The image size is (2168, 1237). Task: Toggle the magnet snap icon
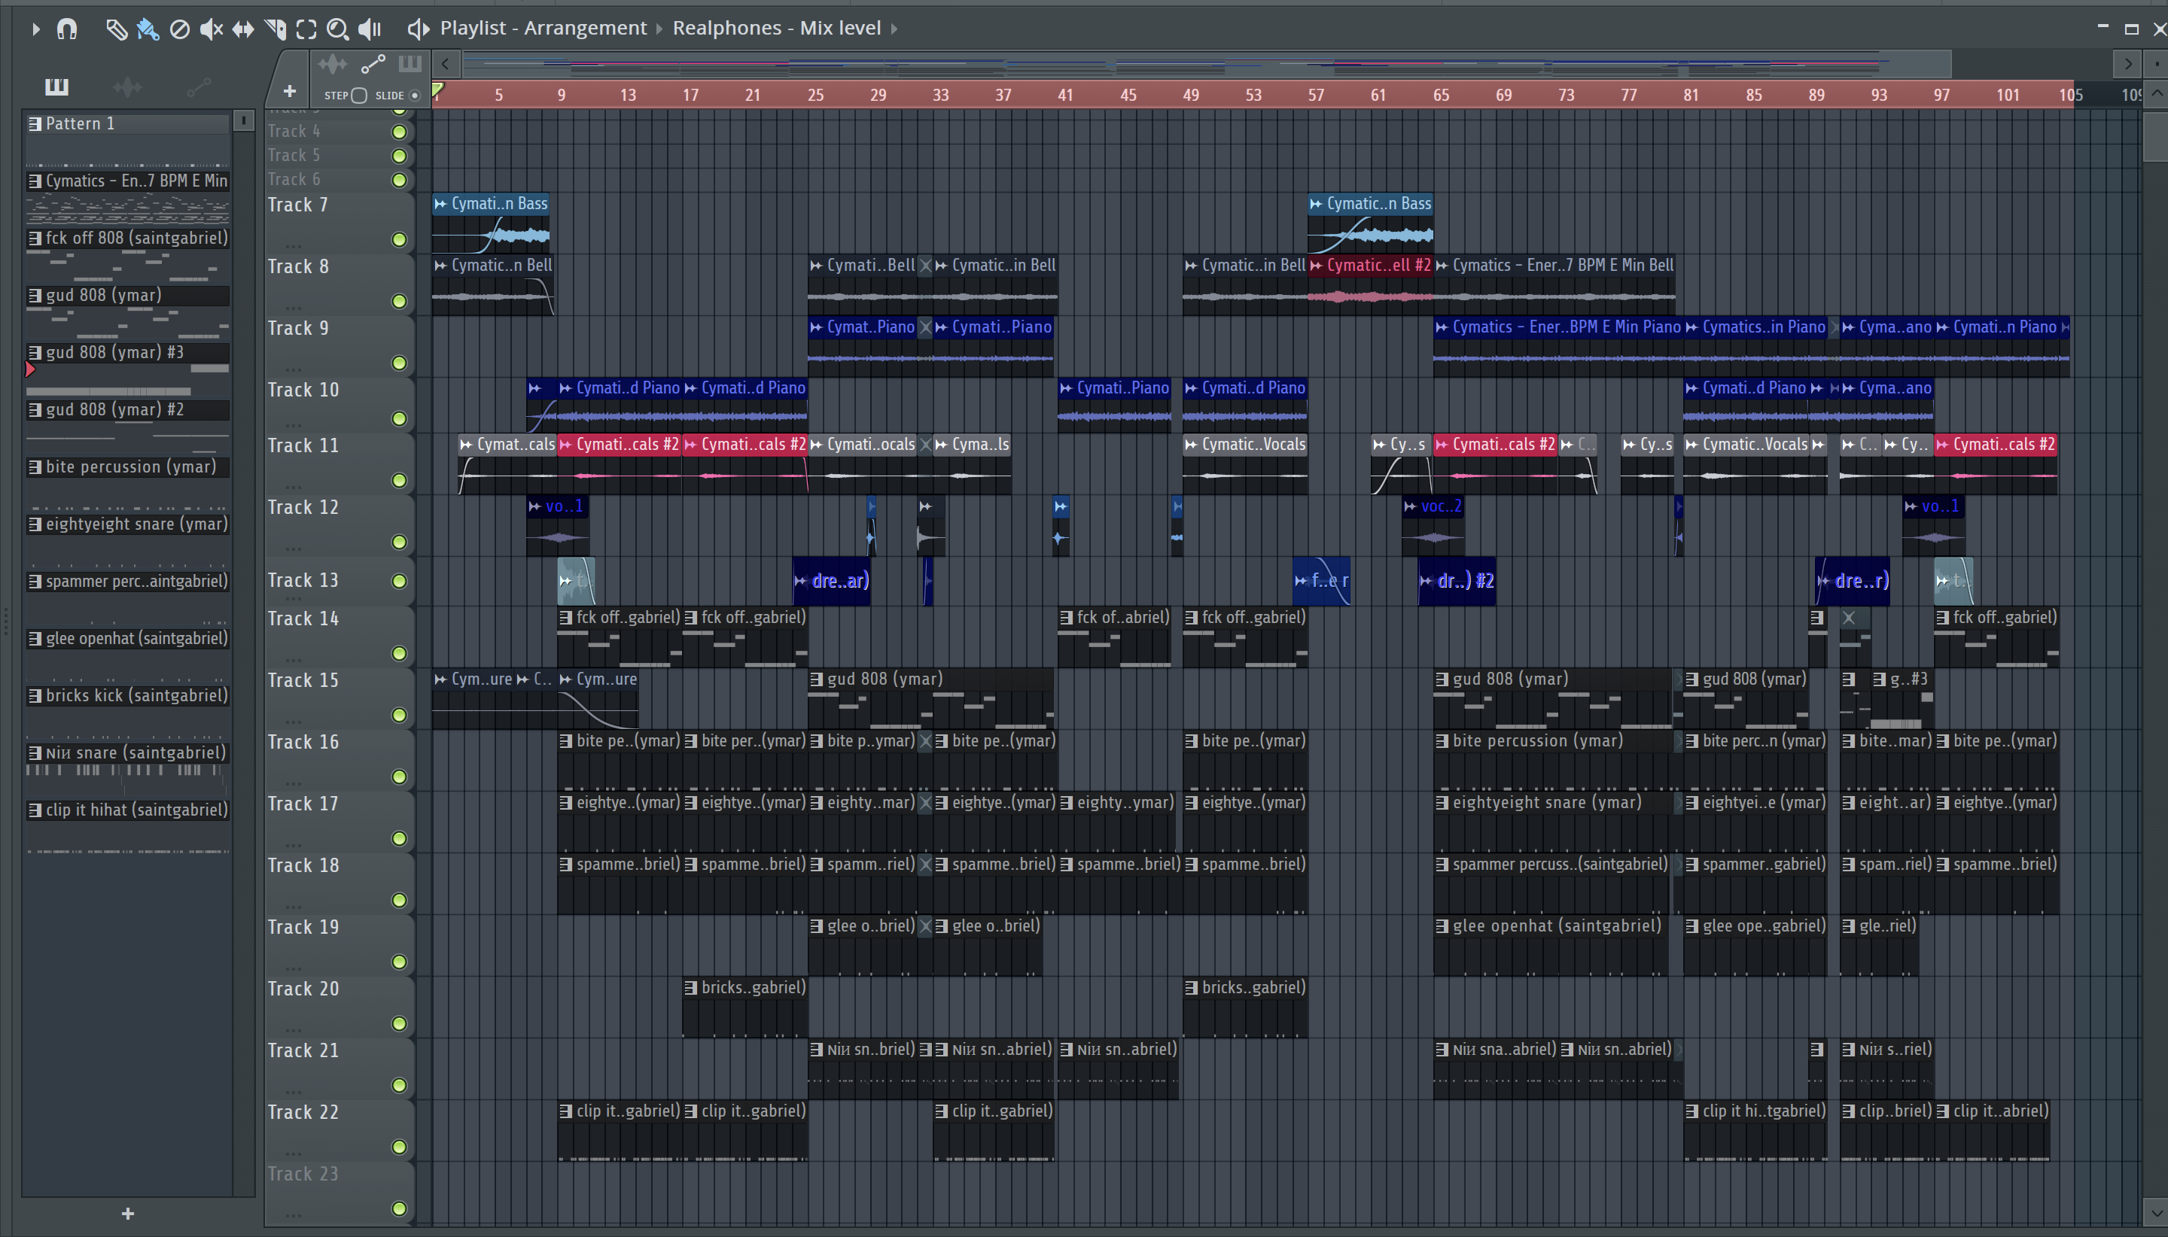point(66,30)
